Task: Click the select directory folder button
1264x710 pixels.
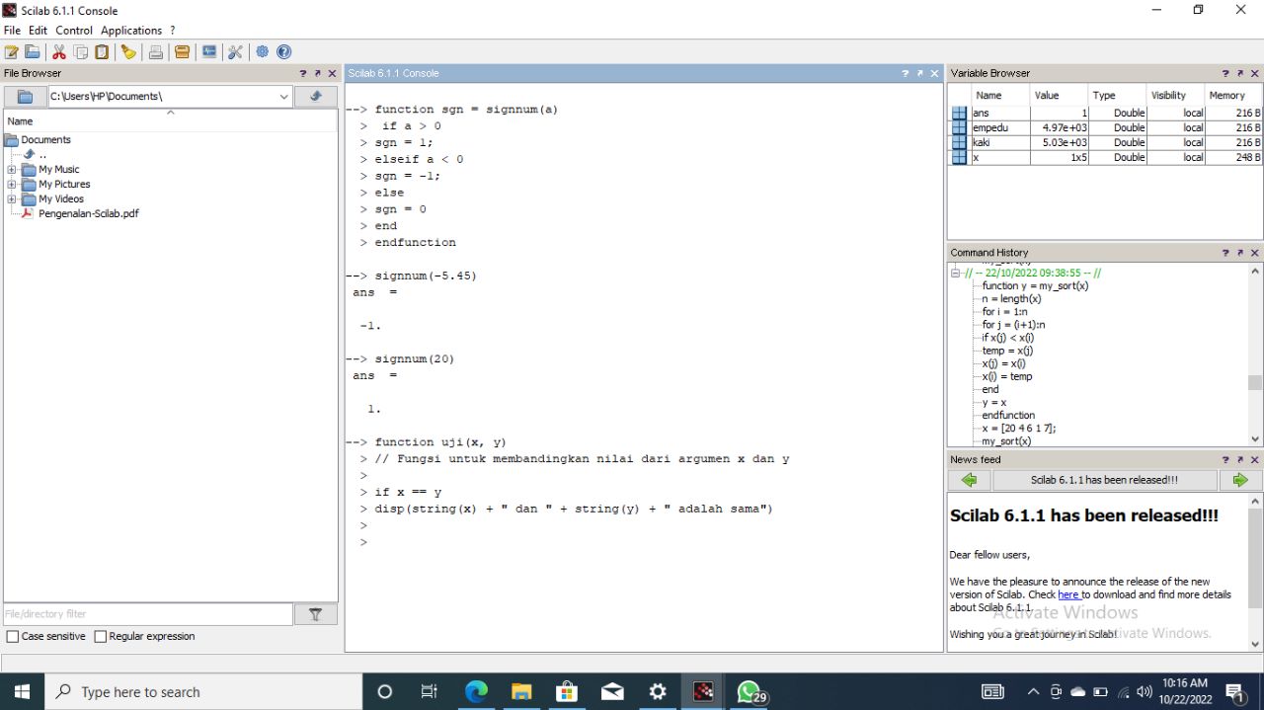Action: [26, 97]
